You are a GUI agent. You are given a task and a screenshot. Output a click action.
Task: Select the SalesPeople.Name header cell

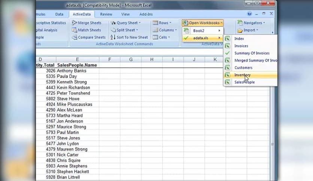pos(78,65)
